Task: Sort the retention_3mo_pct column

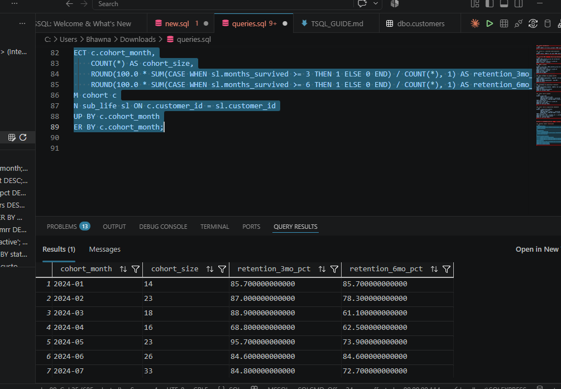Action: point(322,269)
